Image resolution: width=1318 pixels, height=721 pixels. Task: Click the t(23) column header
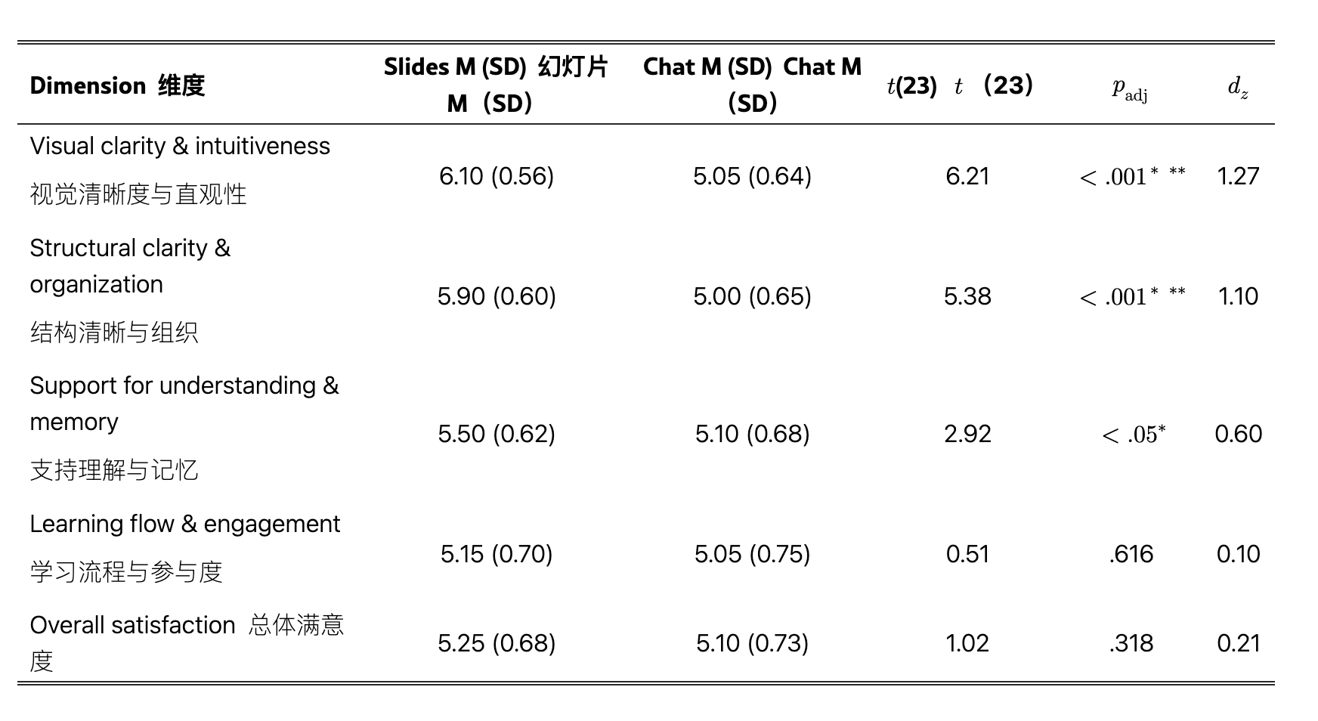click(x=960, y=85)
